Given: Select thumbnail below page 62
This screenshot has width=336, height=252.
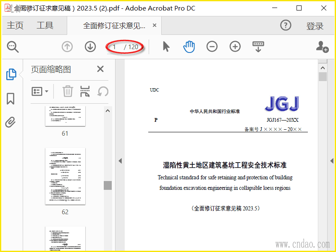Looking at the screenshot, I should tap(66, 238).
